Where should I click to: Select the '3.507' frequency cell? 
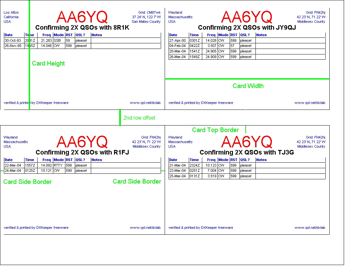tap(210, 46)
